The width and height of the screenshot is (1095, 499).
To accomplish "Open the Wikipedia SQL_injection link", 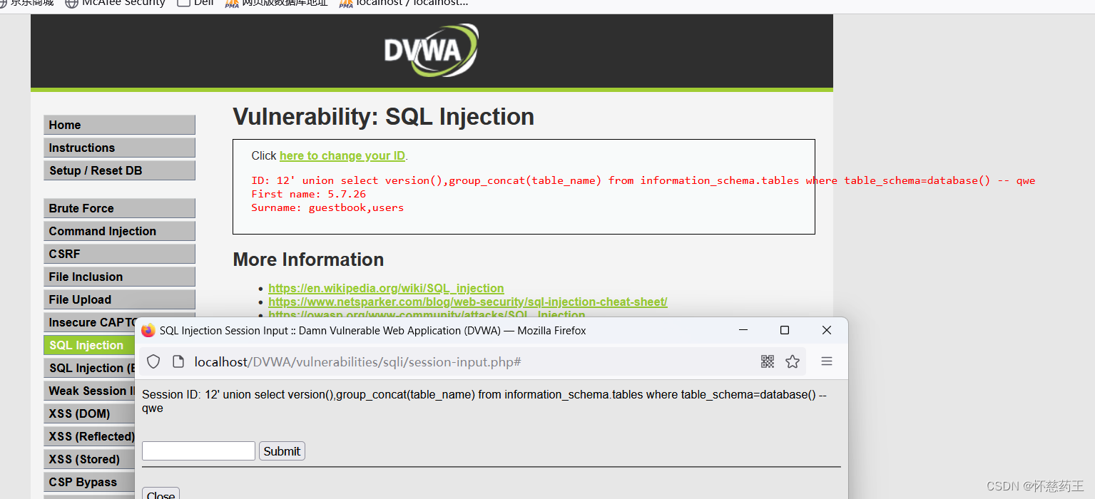I will 386,288.
